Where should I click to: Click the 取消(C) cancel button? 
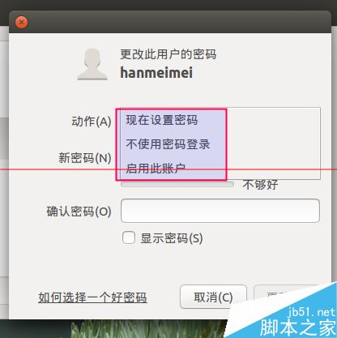point(213,297)
